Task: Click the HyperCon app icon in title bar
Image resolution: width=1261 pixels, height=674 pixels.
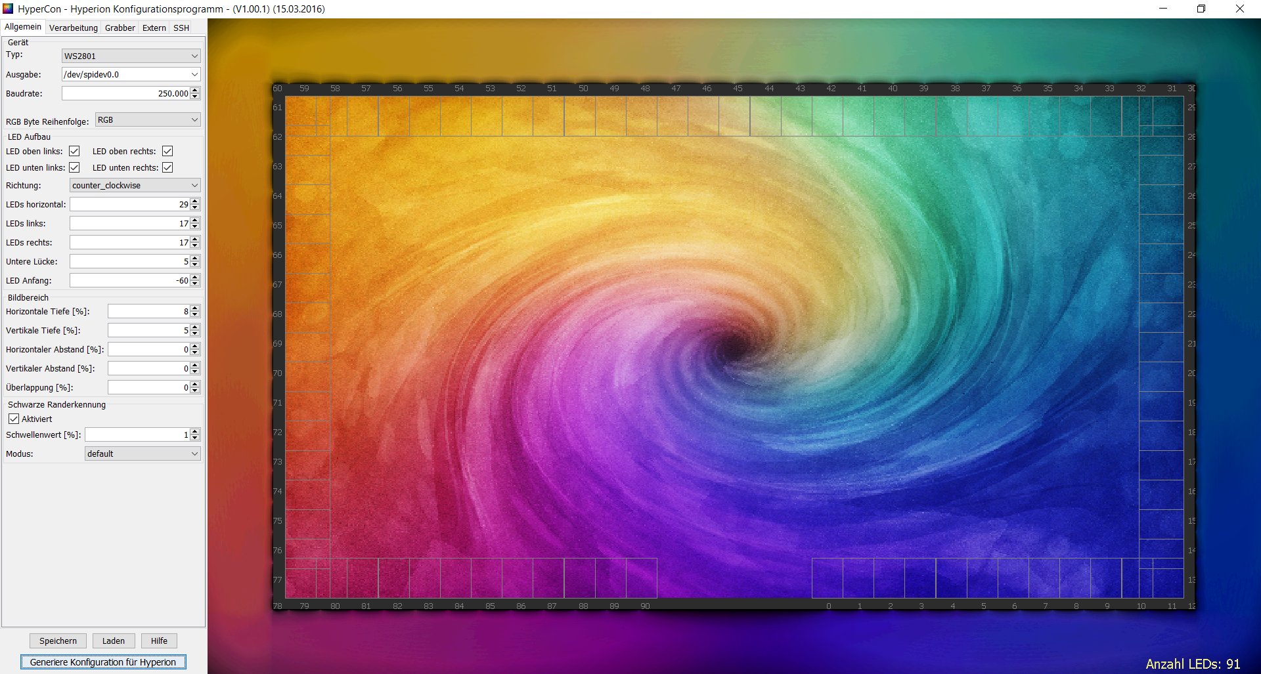Action: pyautogui.click(x=8, y=9)
